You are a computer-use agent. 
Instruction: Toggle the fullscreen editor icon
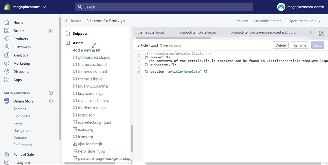(x=321, y=33)
